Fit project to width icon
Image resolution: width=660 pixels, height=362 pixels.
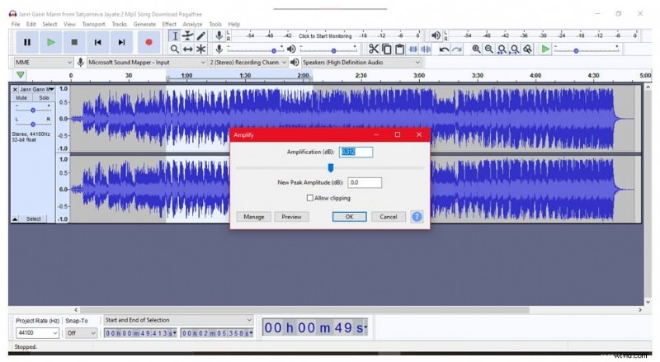pos(514,49)
